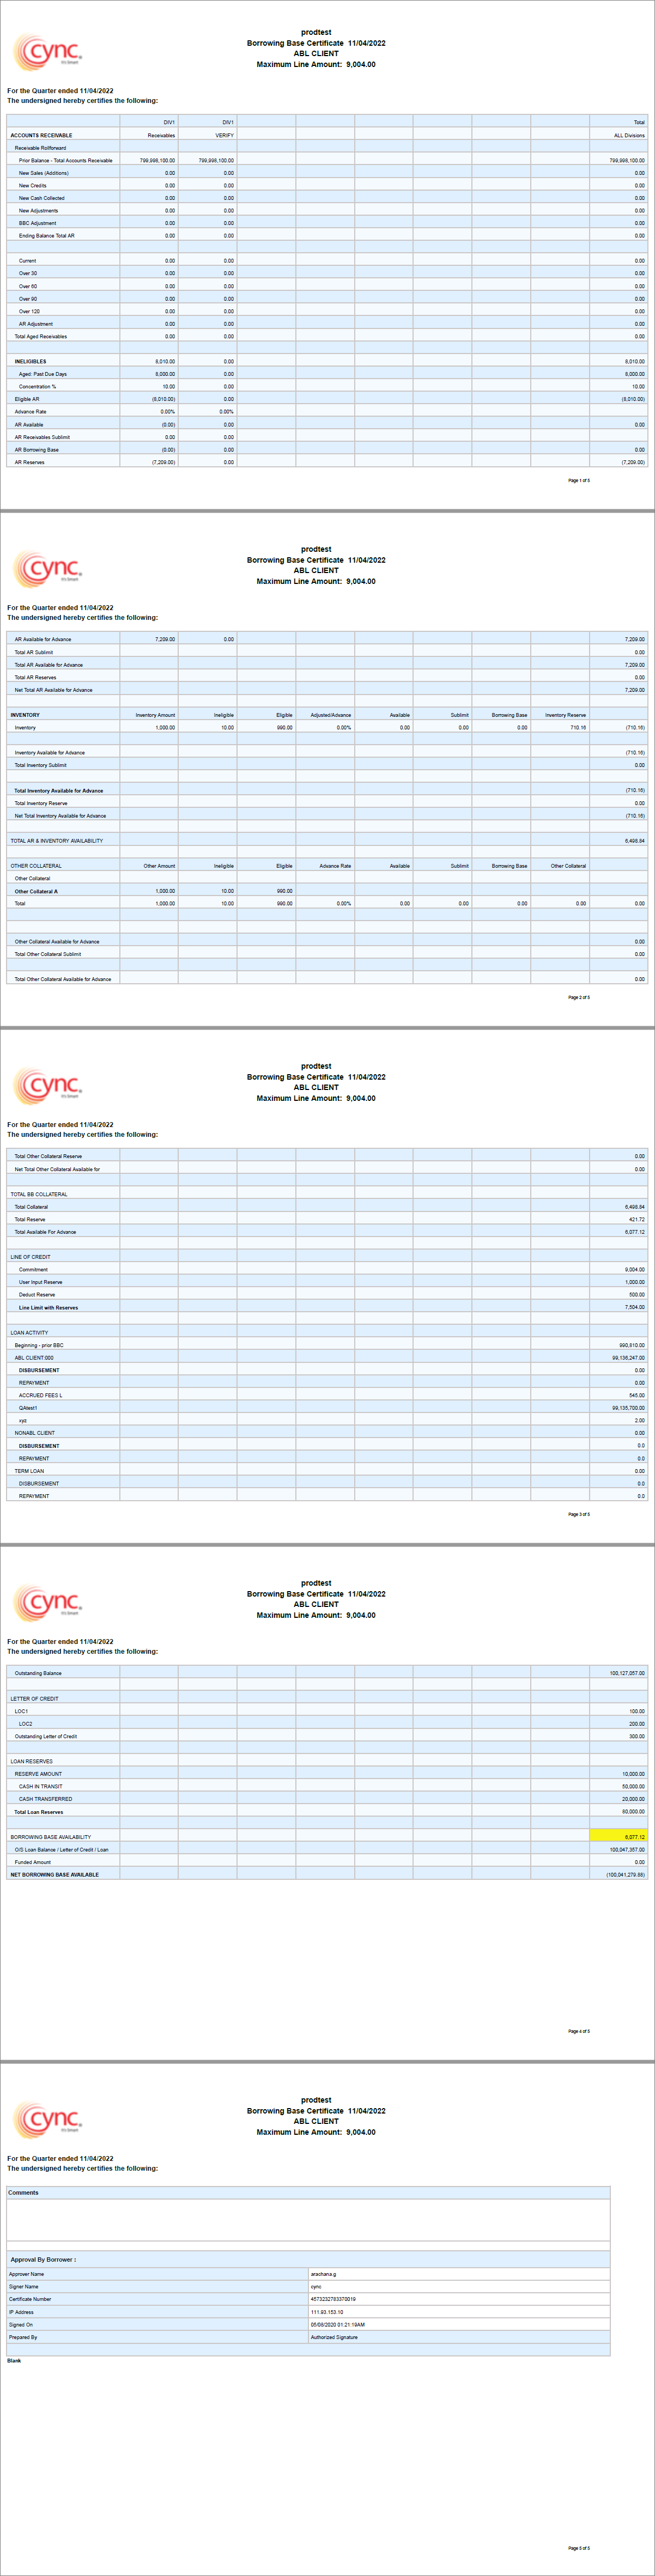Click inside the empty Comments box
The width and height of the screenshot is (655, 2576).
(x=308, y=2220)
